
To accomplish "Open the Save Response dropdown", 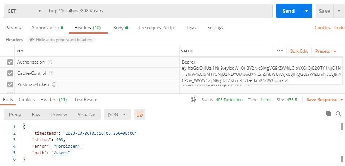I will pyautogui.click(x=325, y=100).
